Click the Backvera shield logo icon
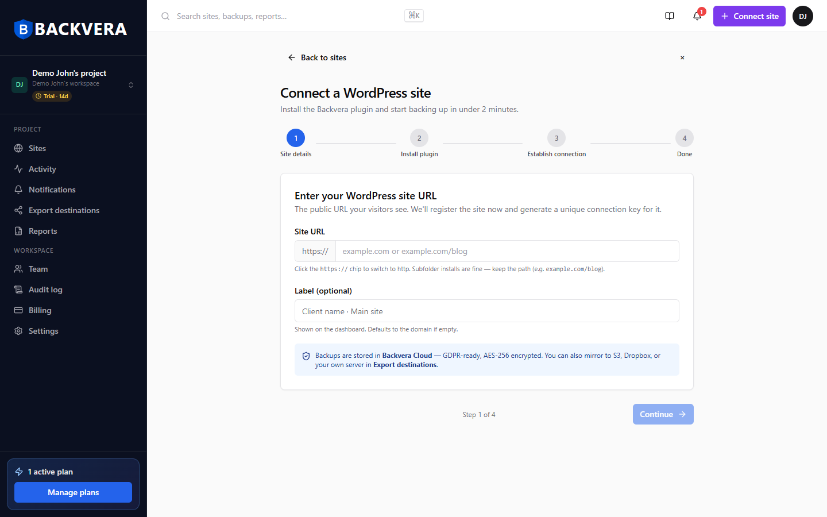The height and width of the screenshot is (517, 827). 23,29
